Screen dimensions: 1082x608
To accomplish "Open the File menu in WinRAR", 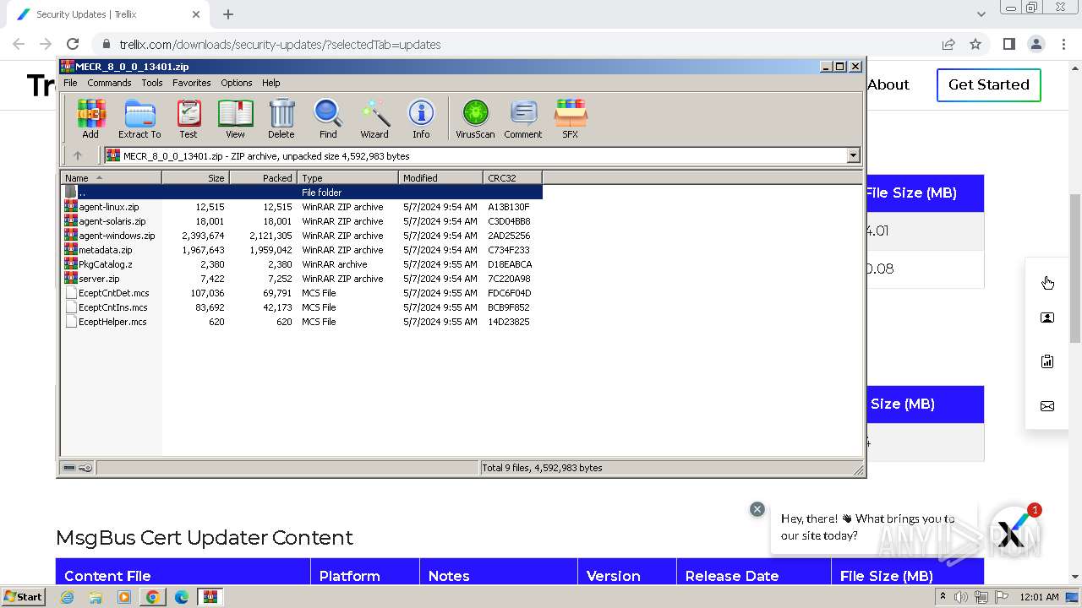I will point(70,83).
